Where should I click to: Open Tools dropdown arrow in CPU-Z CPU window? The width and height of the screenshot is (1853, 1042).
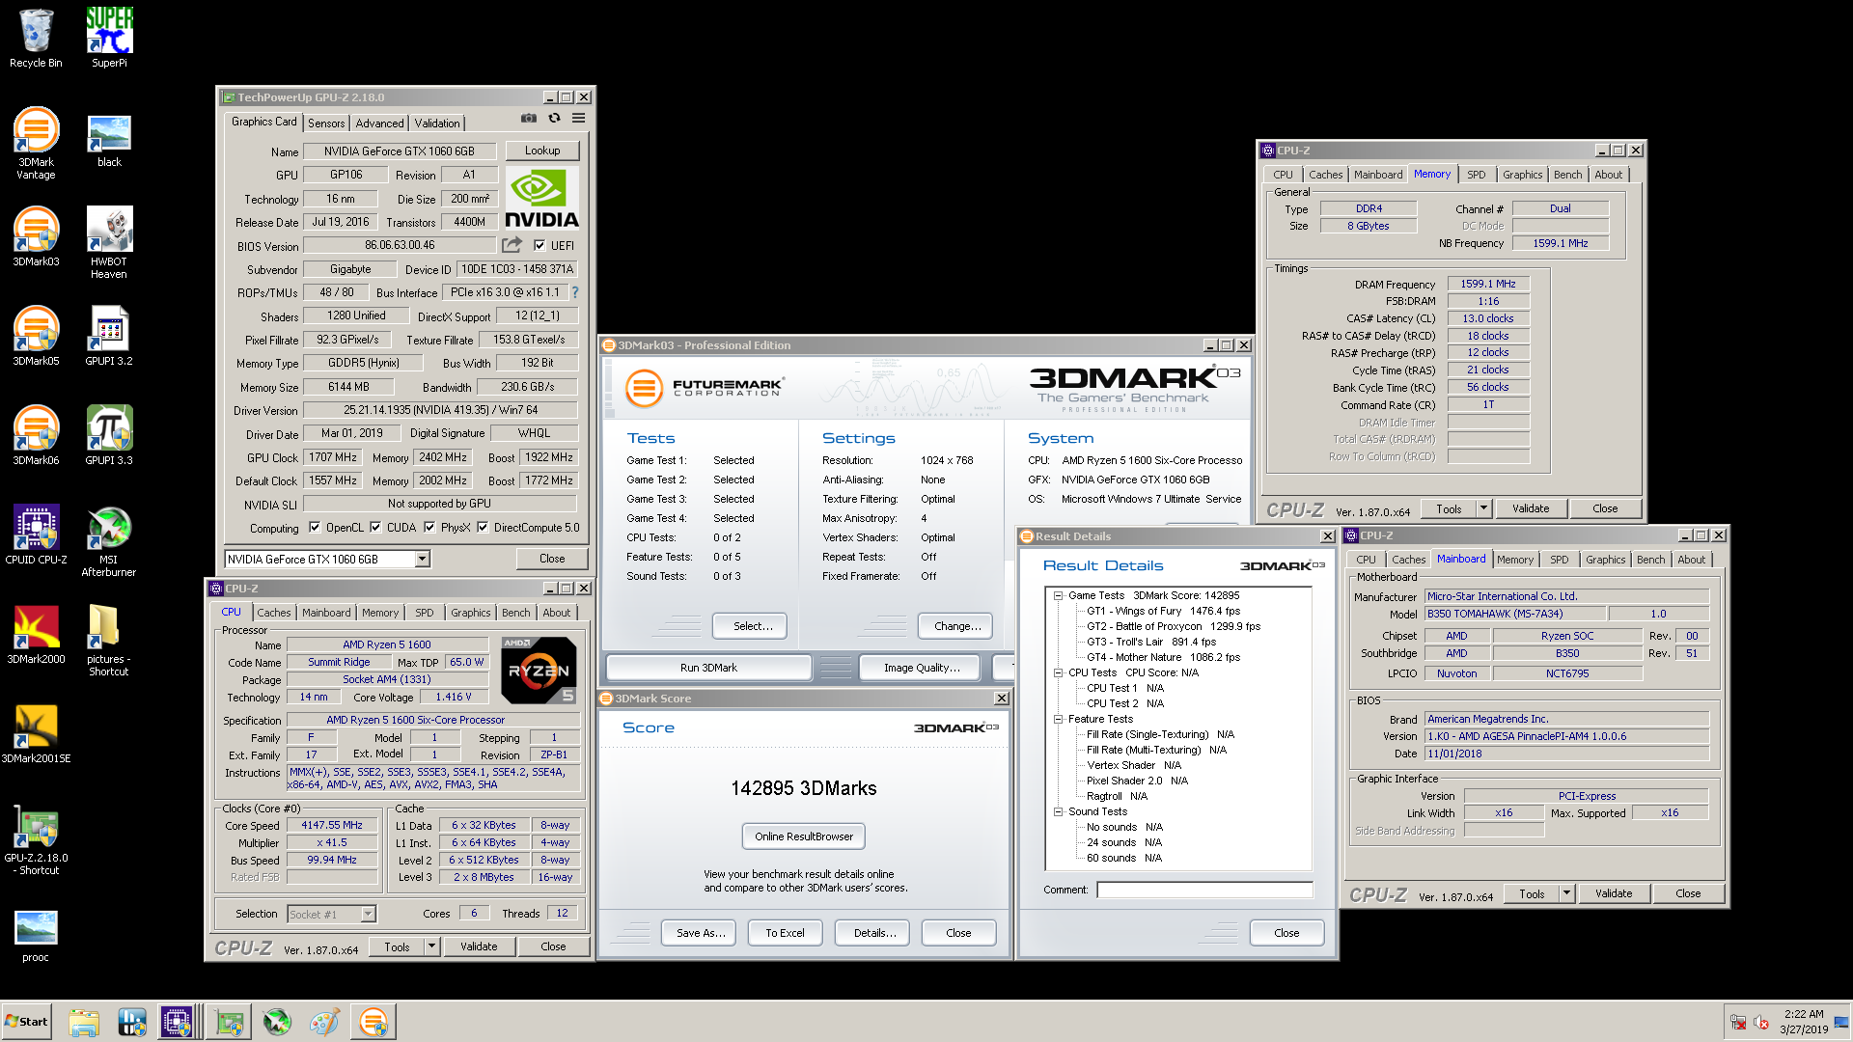(x=431, y=946)
